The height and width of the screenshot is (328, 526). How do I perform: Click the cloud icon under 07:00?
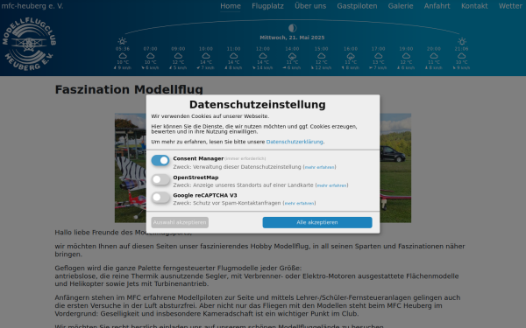click(x=150, y=56)
